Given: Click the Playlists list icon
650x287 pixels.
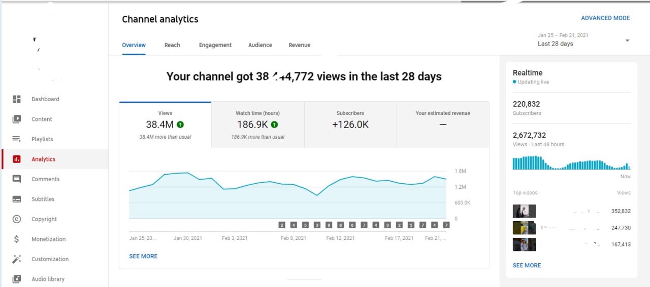Looking at the screenshot, I should click(x=17, y=139).
